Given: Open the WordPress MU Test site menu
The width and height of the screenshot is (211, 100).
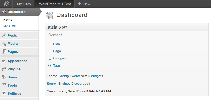Looking at the screenshot, I should (x=55, y=4).
